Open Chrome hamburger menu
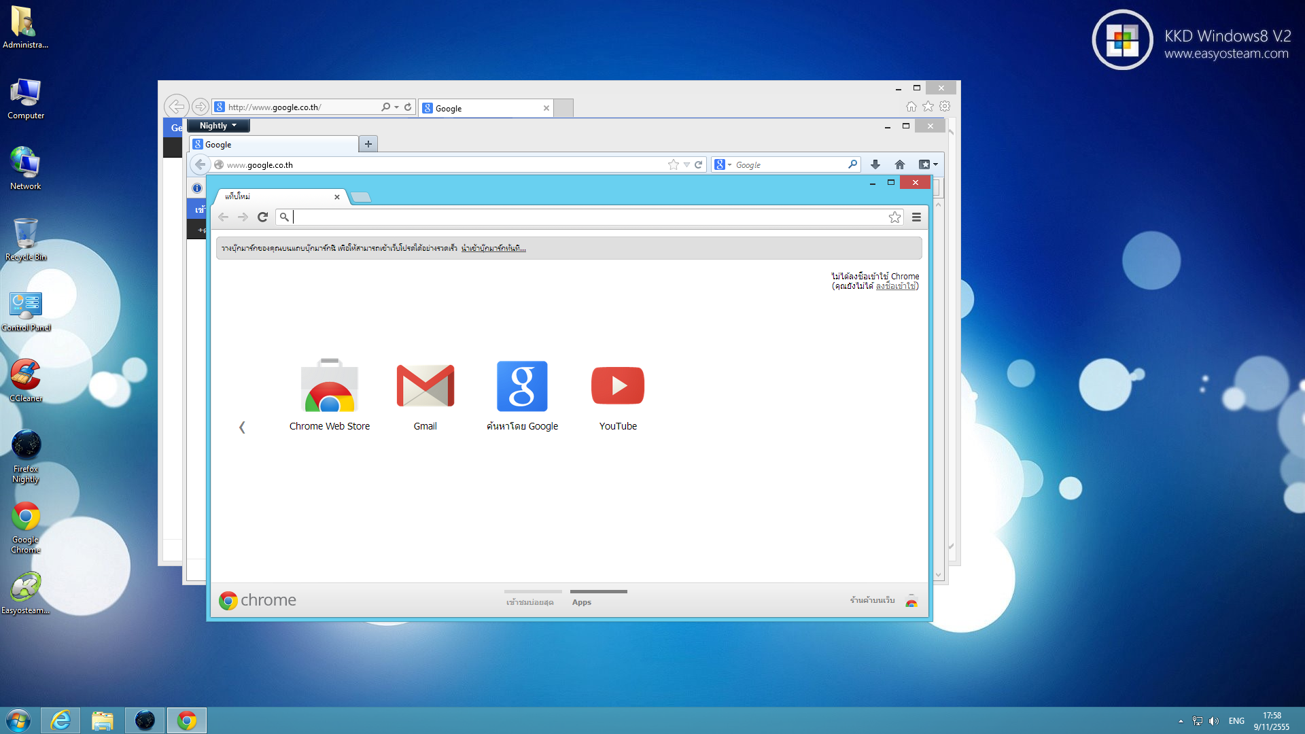Screen dimensions: 1305x734 916,217
